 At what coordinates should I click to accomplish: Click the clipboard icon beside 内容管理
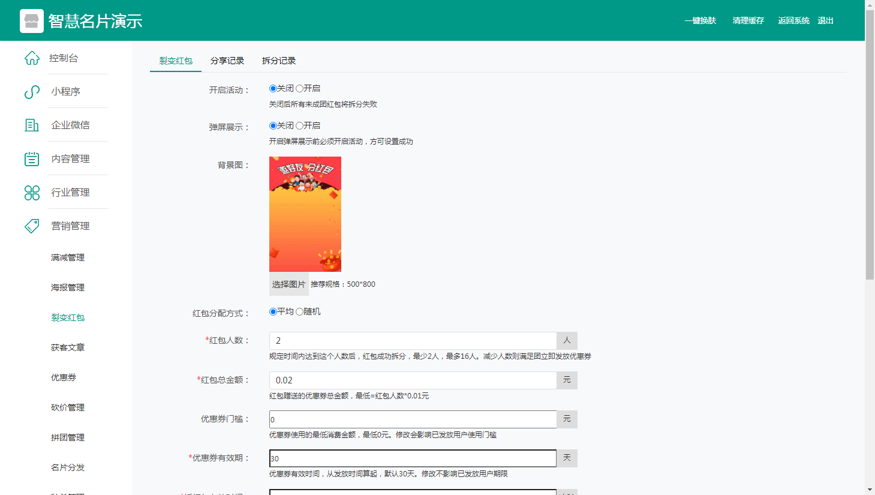(x=32, y=158)
